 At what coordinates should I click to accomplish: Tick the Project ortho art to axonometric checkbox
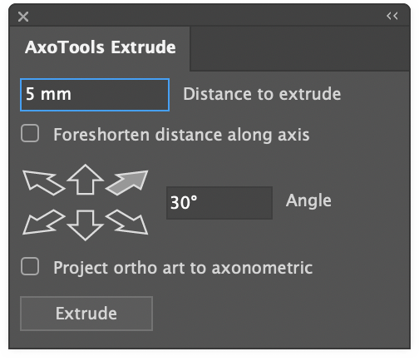coord(30,266)
